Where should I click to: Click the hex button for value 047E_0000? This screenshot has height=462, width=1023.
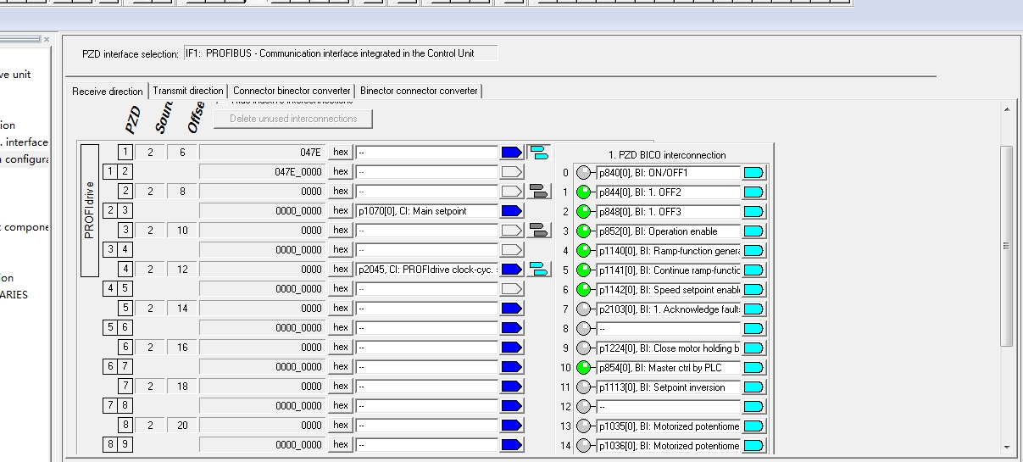pos(340,171)
